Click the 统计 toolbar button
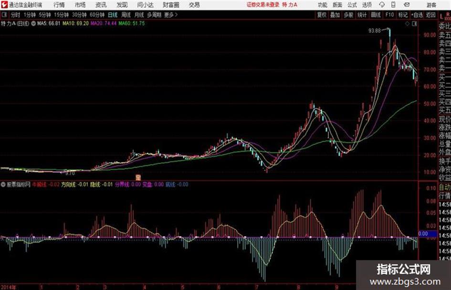451x290 pixels. (362, 15)
